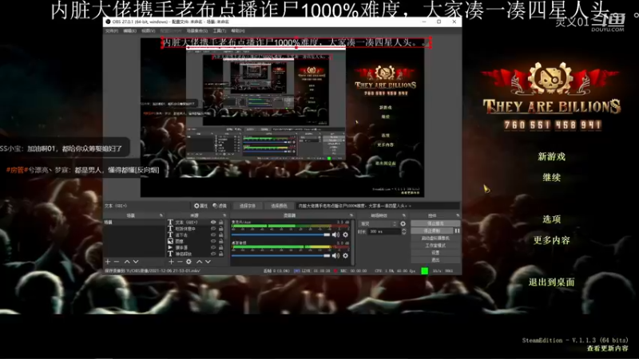Open OBS 设置 settings button in Controls

[435, 252]
